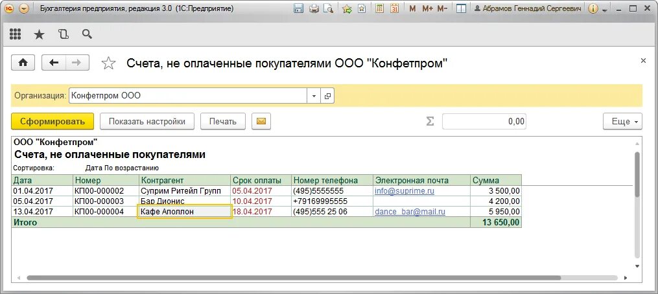Click the Электронная почта column header

coord(422,180)
